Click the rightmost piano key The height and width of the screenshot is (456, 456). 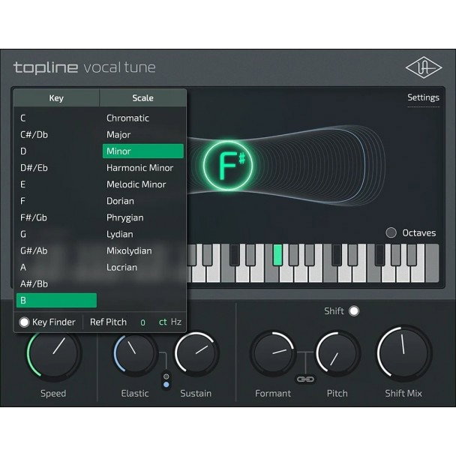click(432, 263)
